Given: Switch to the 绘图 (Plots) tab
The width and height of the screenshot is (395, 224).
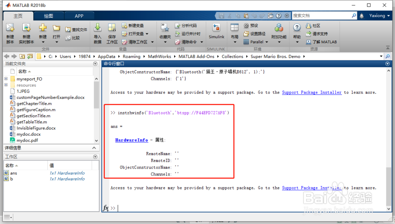Looking at the screenshot, I should pos(49,16).
